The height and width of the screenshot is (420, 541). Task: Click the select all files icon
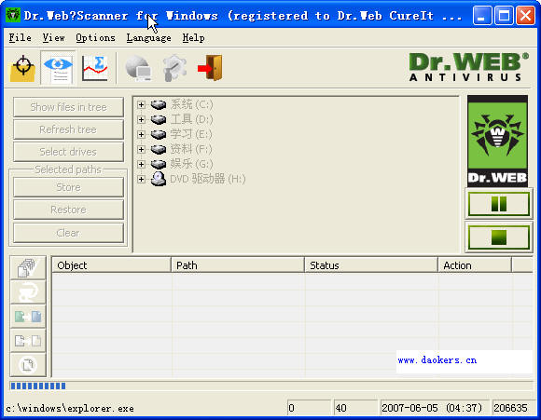[x=28, y=267]
